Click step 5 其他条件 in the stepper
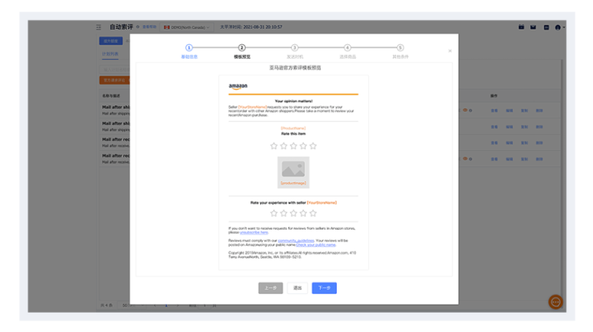The width and height of the screenshot is (593, 332). pos(400,48)
